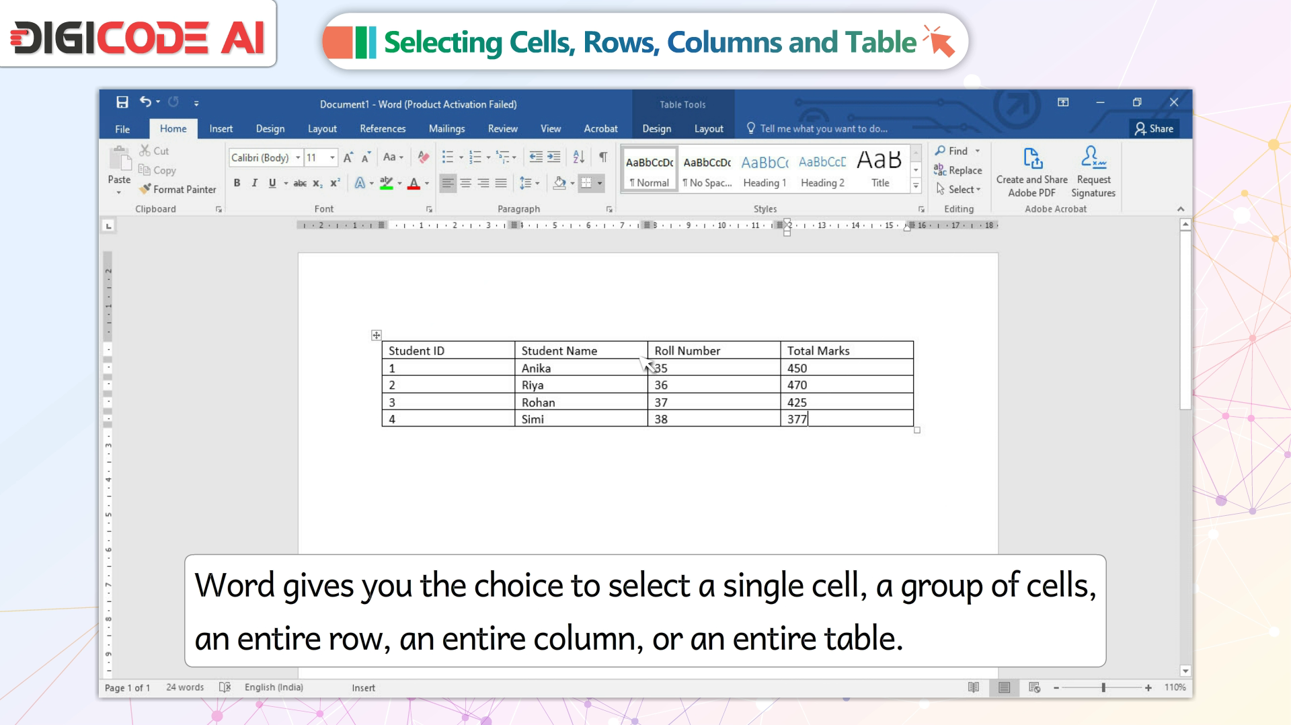Image resolution: width=1291 pixels, height=725 pixels.
Task: Switch to the Mailings tab
Action: click(446, 129)
